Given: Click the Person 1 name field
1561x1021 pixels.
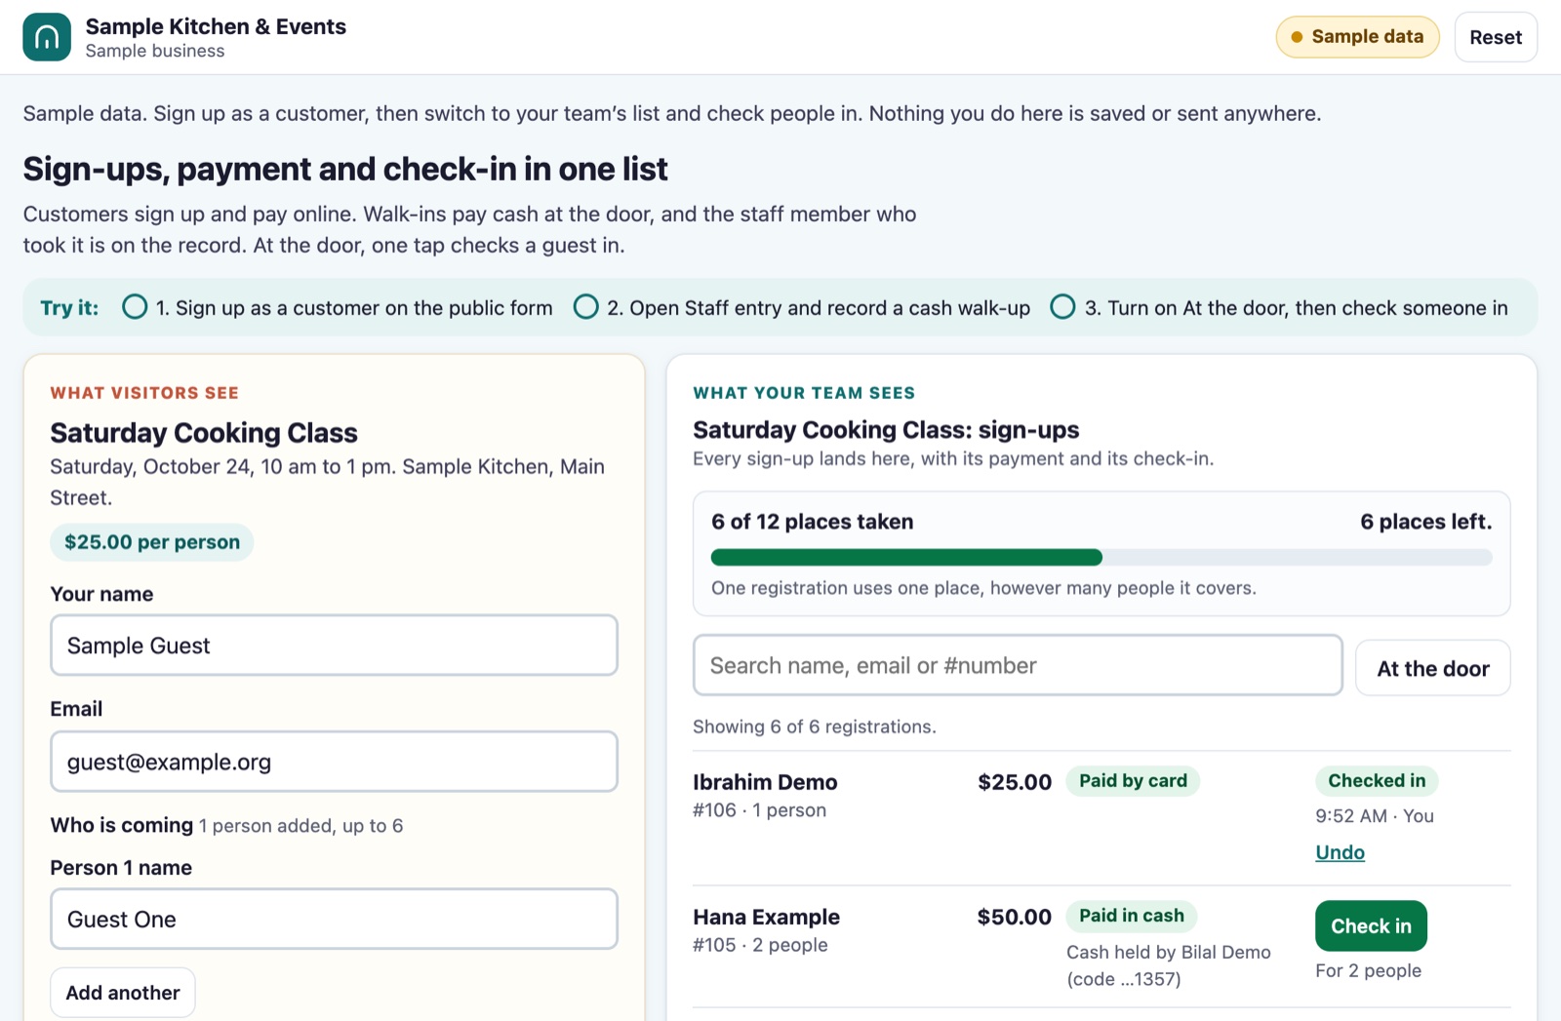Looking at the screenshot, I should (334, 919).
